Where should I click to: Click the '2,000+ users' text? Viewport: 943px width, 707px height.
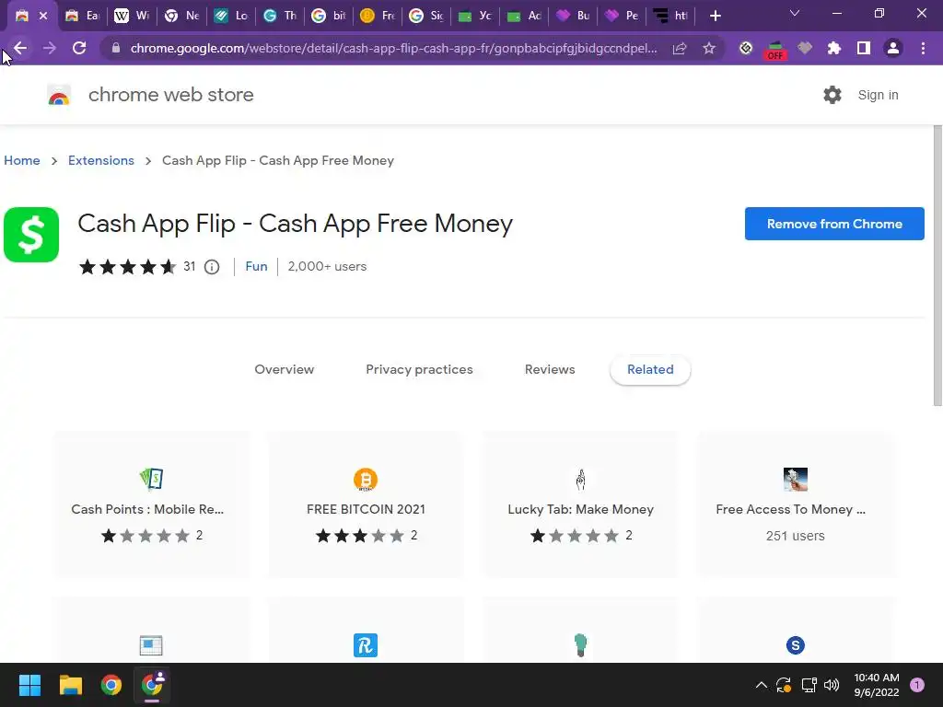coord(327,266)
